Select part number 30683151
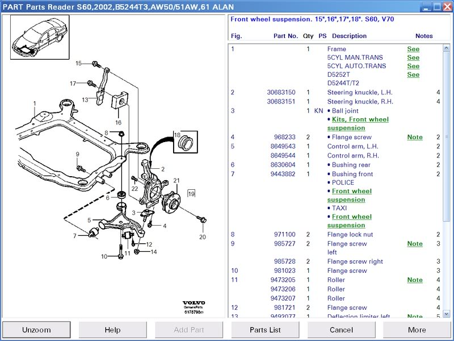Image resolution: width=454 pixels, height=341 pixels. 281,102
